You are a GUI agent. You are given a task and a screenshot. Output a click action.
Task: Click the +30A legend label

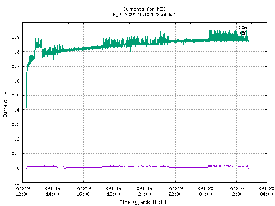[x=241, y=27]
